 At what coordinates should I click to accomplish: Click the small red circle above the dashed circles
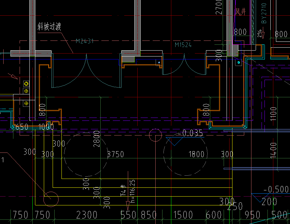click(x=155, y=135)
